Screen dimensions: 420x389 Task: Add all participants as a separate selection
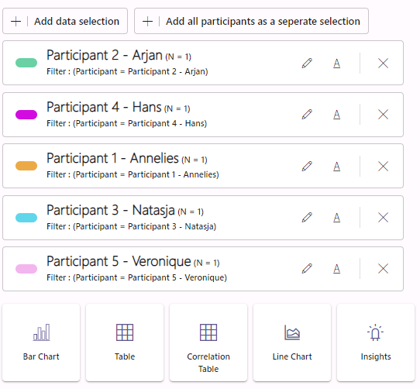(x=251, y=21)
